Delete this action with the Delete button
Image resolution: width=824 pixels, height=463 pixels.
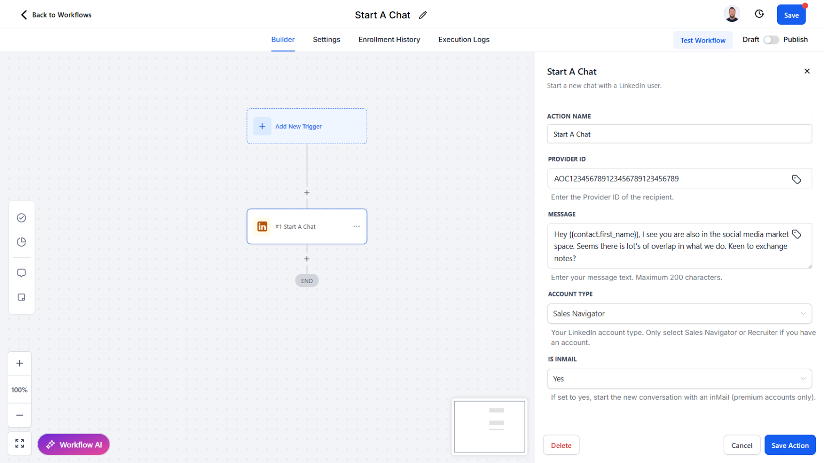pos(561,445)
